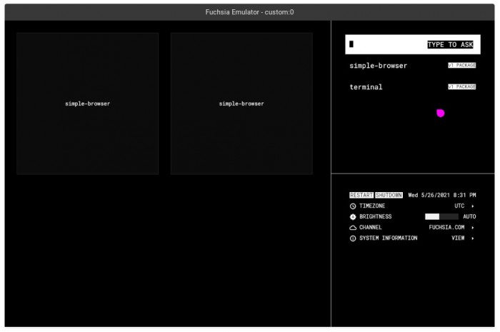Open the right simple-browser window tile
The height and width of the screenshot is (332, 500).
point(241,104)
